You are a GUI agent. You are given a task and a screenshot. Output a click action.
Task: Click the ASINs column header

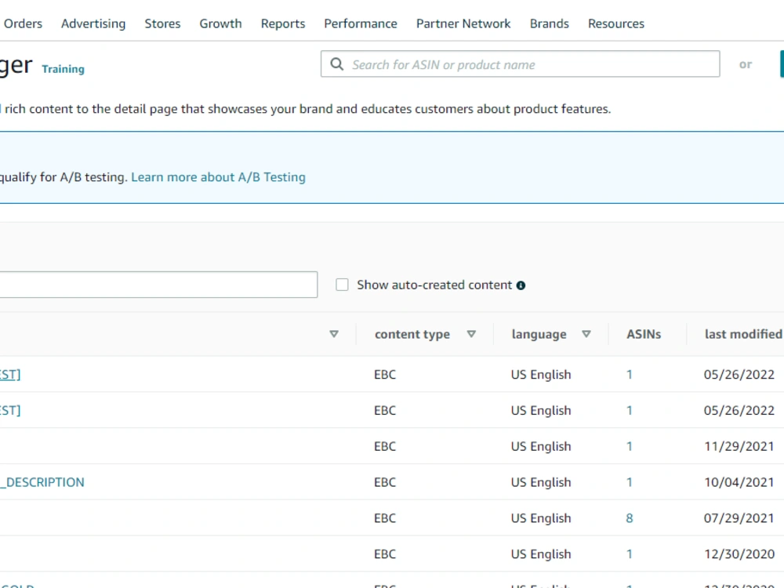point(644,334)
